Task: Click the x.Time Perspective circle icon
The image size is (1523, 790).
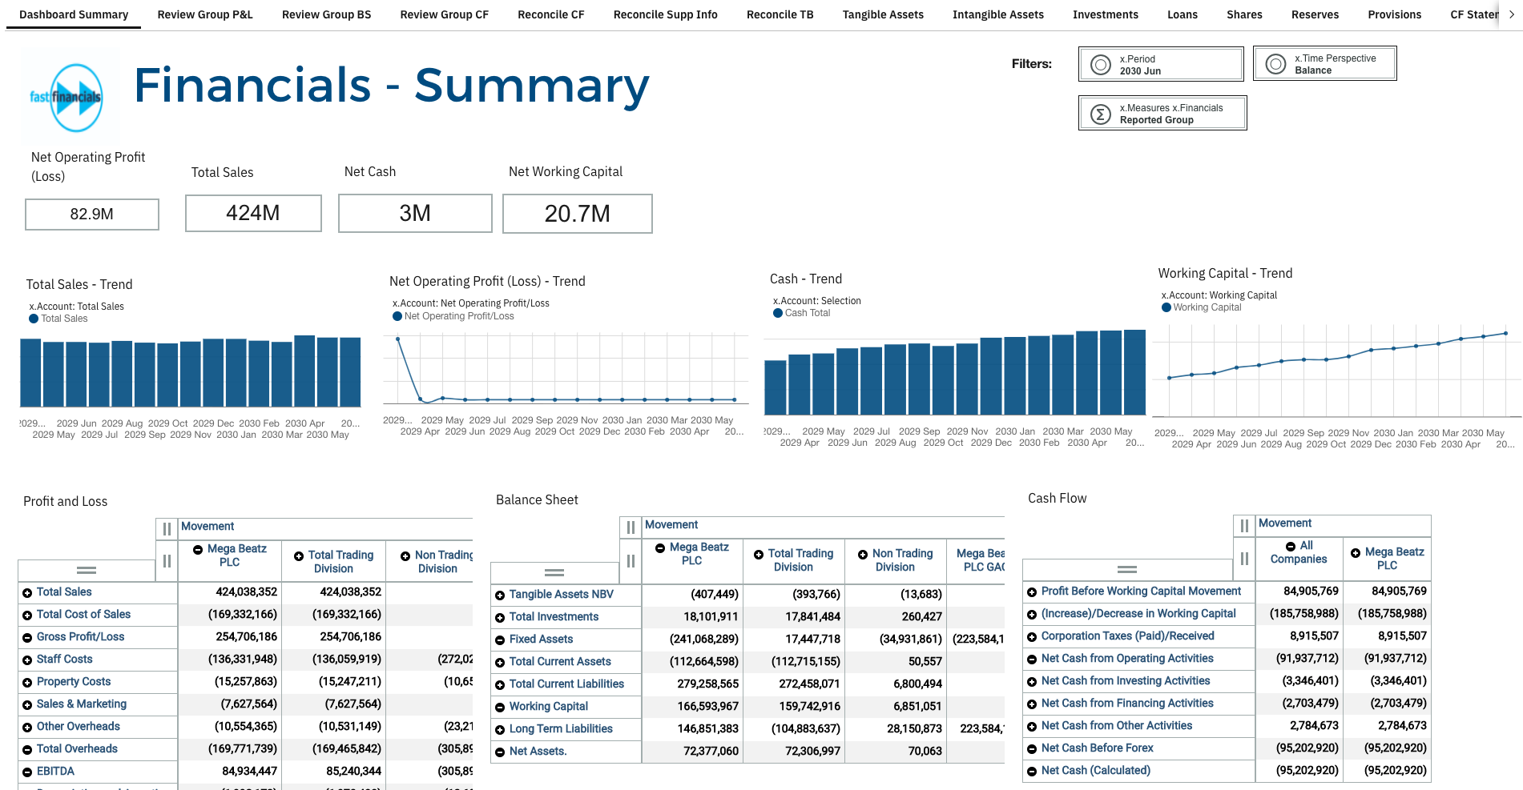Action: 1275,64
